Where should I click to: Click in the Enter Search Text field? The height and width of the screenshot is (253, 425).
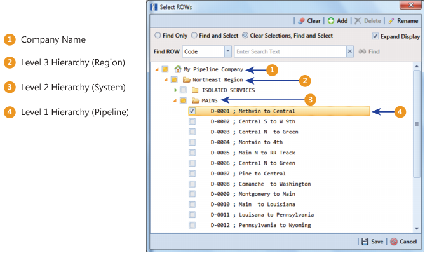pyautogui.click(x=290, y=51)
